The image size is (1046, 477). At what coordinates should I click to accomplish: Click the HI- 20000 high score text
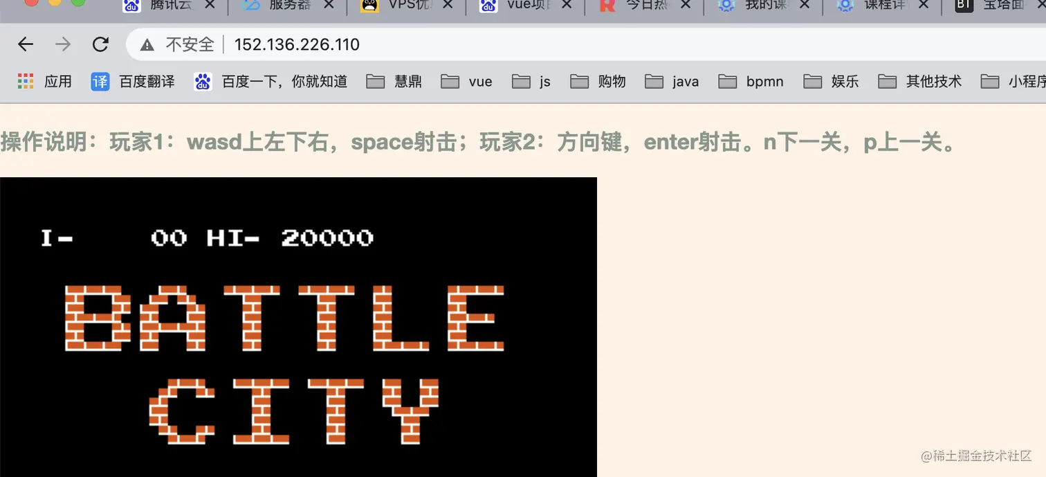click(290, 238)
